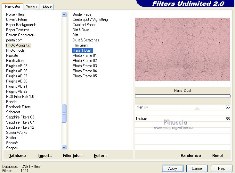Open the About tab
Screen dimensions: 235x173
coord(47,7)
